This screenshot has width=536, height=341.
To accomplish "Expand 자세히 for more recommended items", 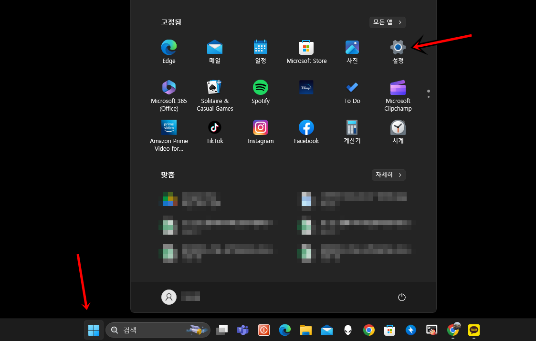I will pyautogui.click(x=389, y=175).
